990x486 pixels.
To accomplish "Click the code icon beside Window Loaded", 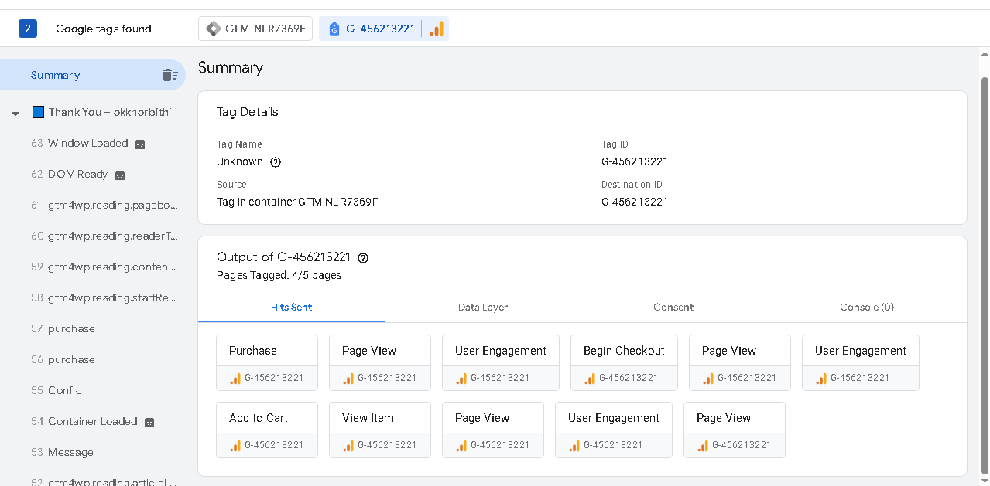I will pos(140,144).
